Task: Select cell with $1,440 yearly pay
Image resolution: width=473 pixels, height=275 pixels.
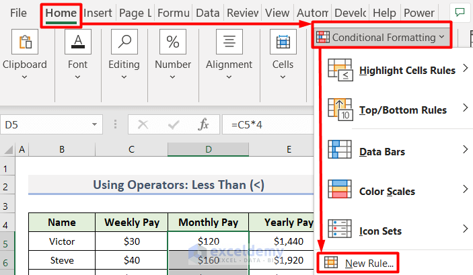Action: [282, 241]
